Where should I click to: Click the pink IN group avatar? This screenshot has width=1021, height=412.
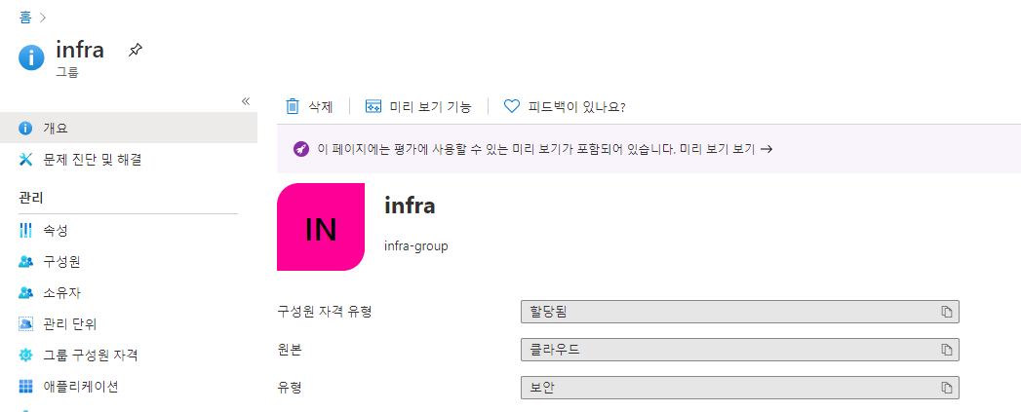[321, 227]
